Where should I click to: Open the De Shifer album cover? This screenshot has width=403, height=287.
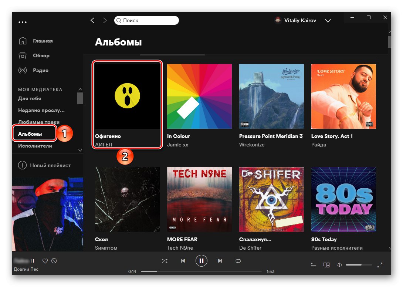[x=271, y=199]
